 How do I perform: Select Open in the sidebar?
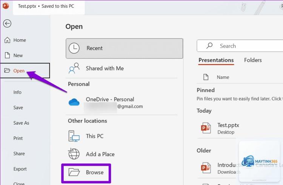click(x=25, y=71)
